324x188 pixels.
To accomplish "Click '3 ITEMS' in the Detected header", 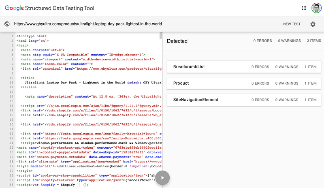I will point(314,41).
